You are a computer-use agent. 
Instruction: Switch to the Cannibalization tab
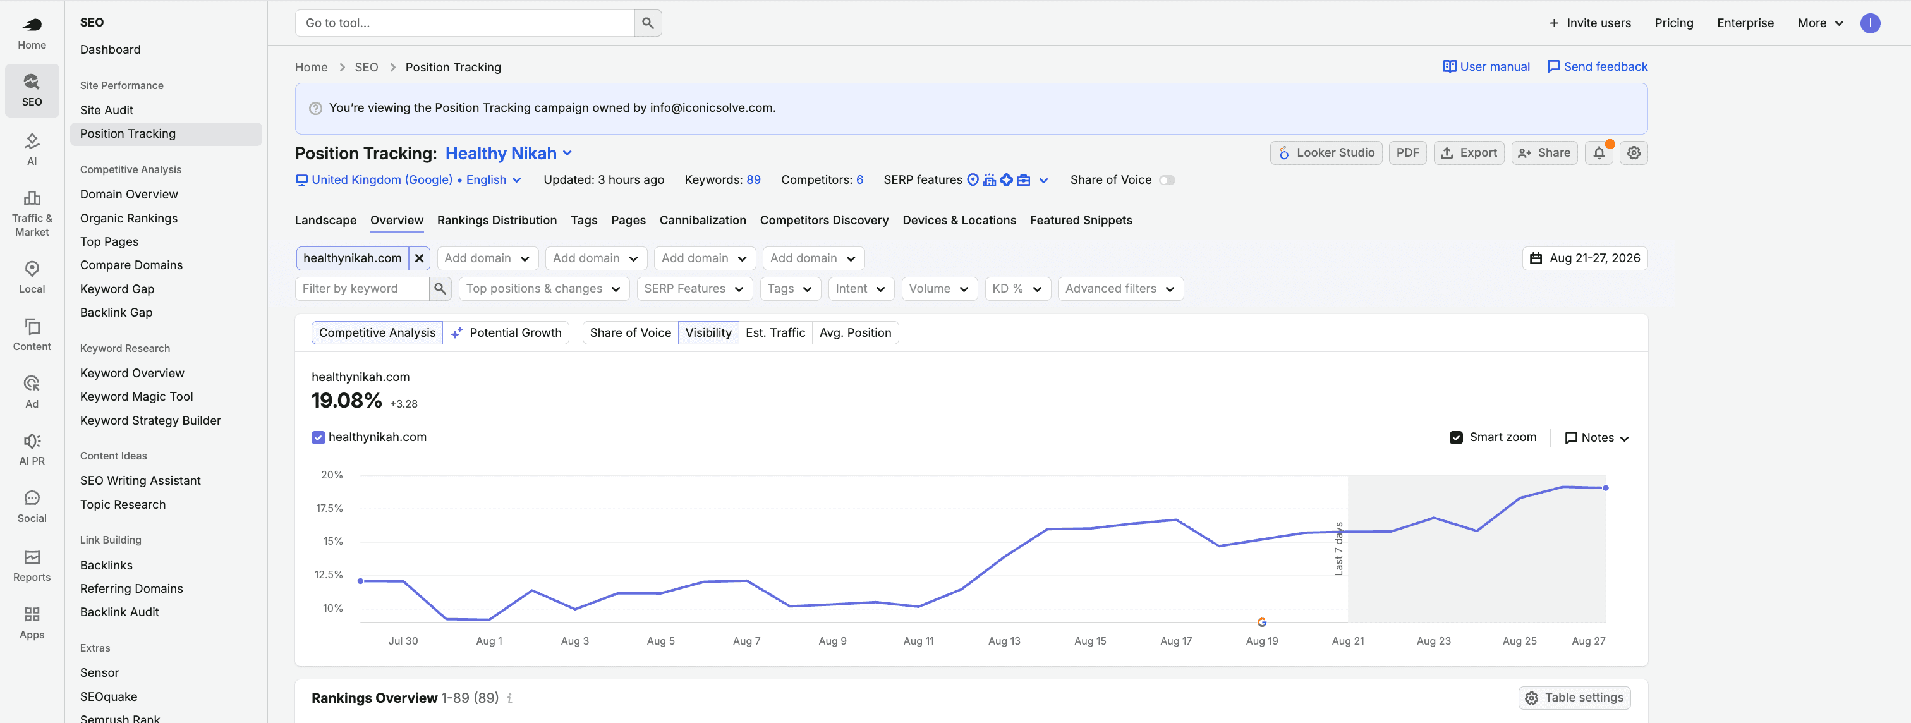pyautogui.click(x=702, y=220)
